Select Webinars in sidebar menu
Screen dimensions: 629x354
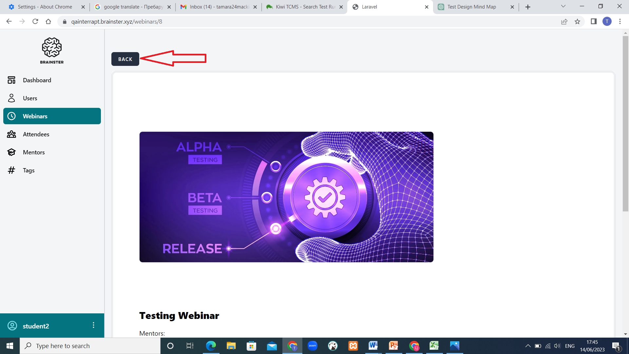pos(52,116)
